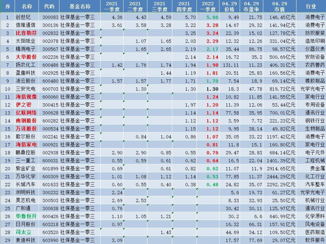
Task: Click the stock name 三一重工
Action: click(x=26, y=160)
